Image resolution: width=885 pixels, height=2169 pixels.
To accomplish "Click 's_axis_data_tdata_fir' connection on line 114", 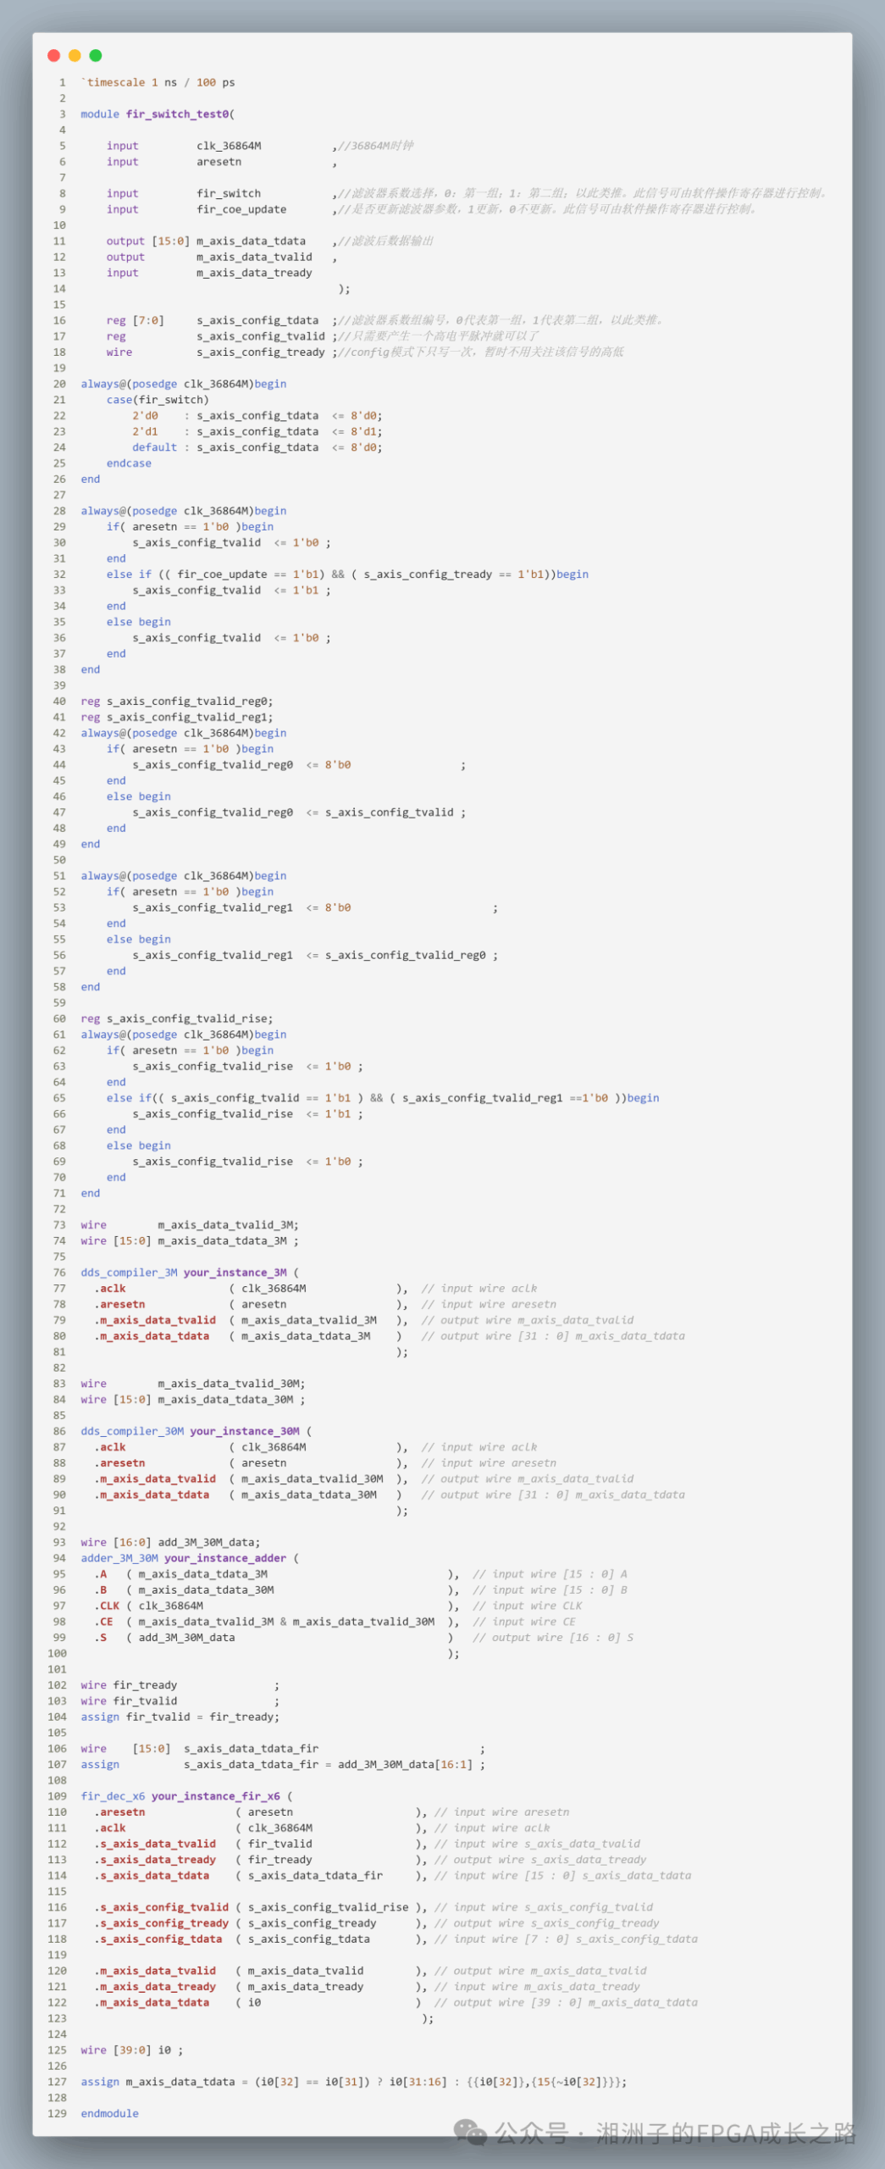I will tap(315, 1876).
